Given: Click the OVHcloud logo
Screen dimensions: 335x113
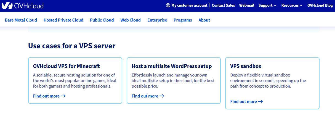Looking at the screenshot, I should tap(22, 6).
